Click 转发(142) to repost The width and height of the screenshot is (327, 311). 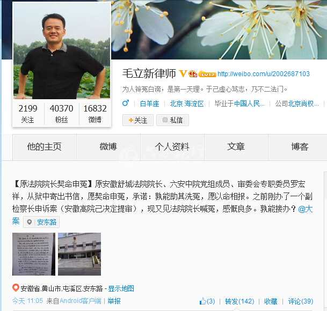click(239, 301)
